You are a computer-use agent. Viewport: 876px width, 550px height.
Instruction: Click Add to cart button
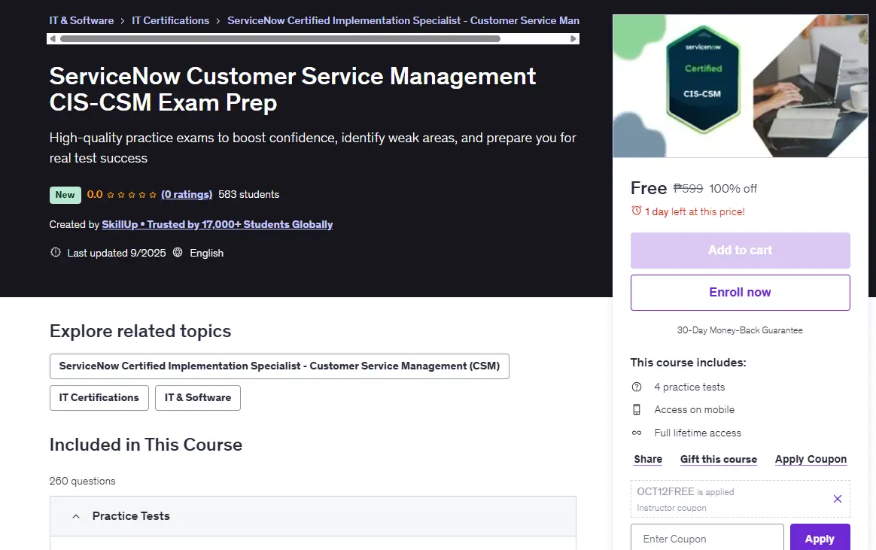(741, 250)
